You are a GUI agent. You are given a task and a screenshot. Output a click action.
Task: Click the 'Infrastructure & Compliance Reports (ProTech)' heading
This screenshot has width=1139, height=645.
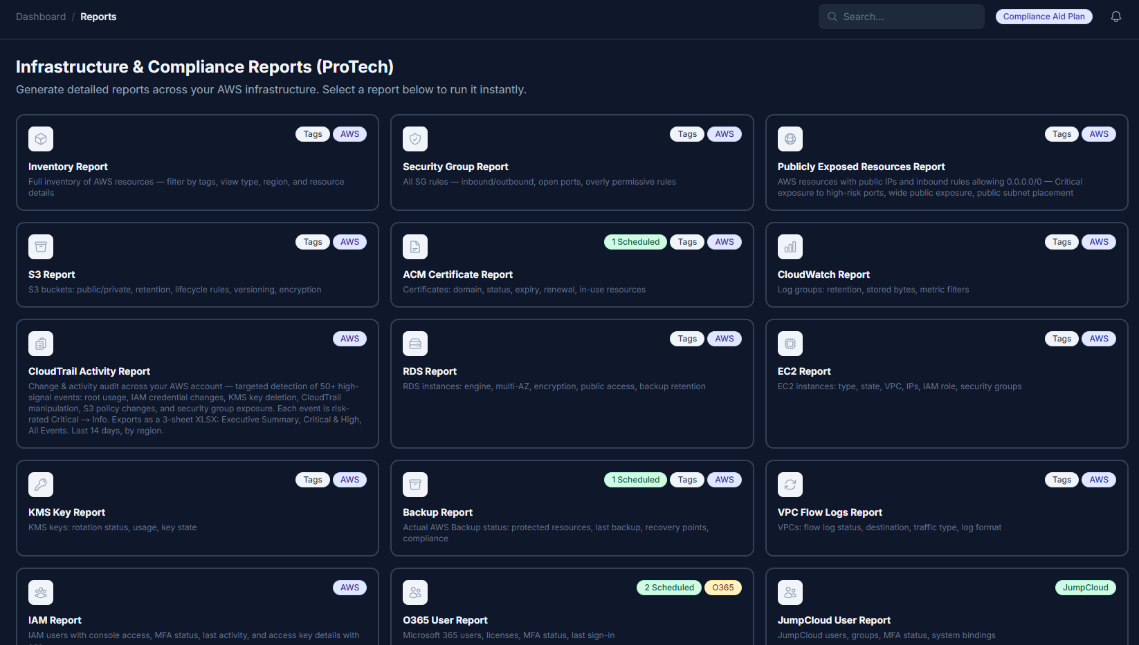[205, 66]
